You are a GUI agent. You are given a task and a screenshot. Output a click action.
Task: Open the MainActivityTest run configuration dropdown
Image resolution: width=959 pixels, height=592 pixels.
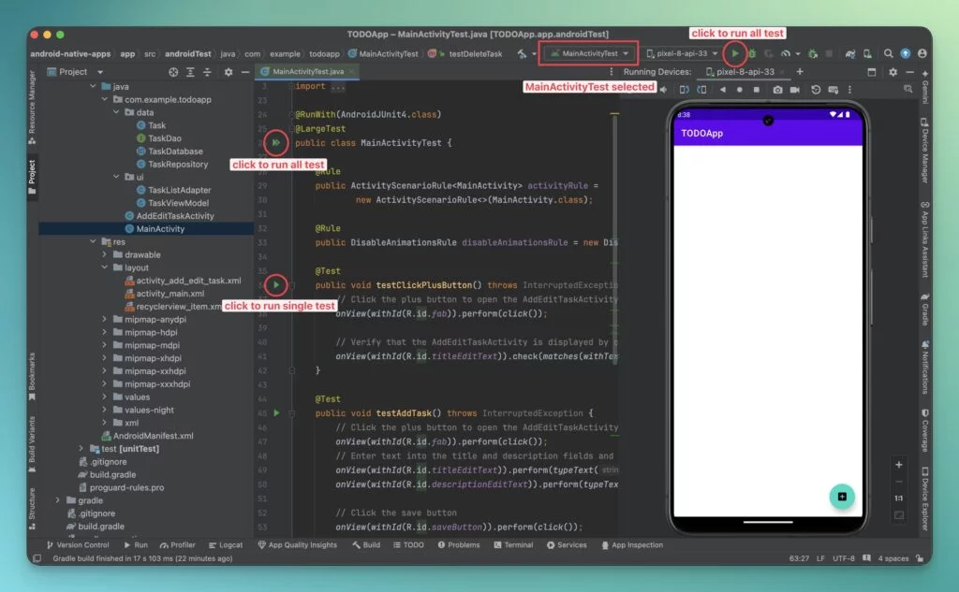point(588,53)
